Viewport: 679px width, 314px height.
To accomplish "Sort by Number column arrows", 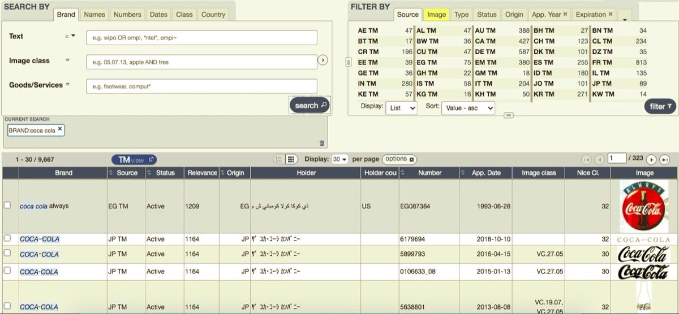I will coord(403,173).
